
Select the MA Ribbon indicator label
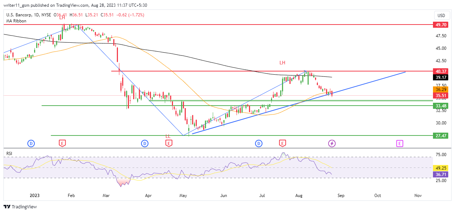click(x=16, y=21)
